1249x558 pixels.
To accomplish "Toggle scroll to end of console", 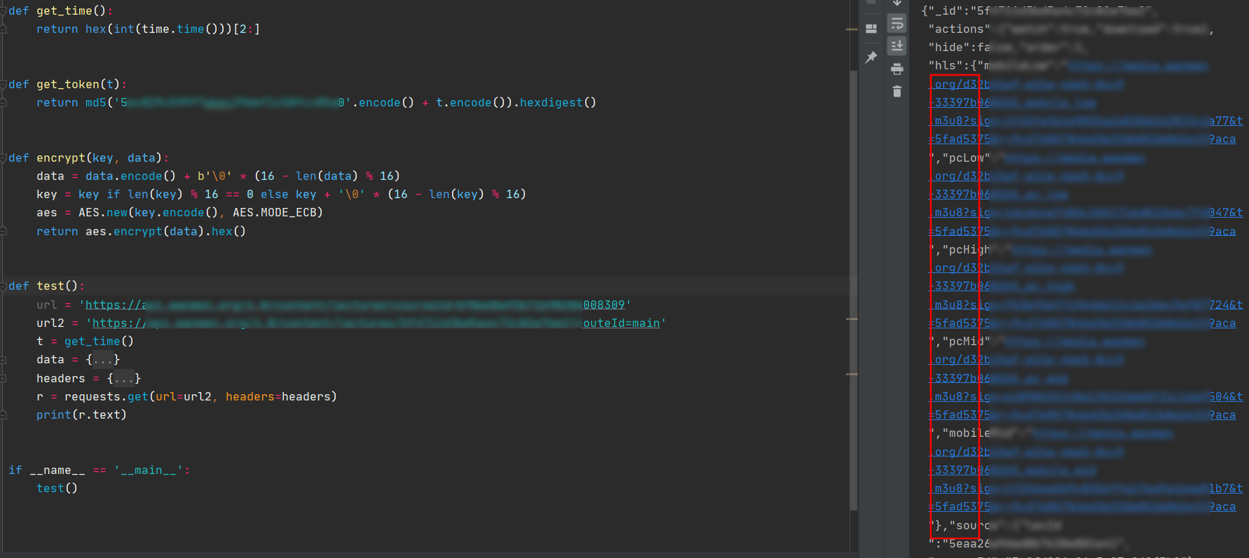I will [896, 46].
